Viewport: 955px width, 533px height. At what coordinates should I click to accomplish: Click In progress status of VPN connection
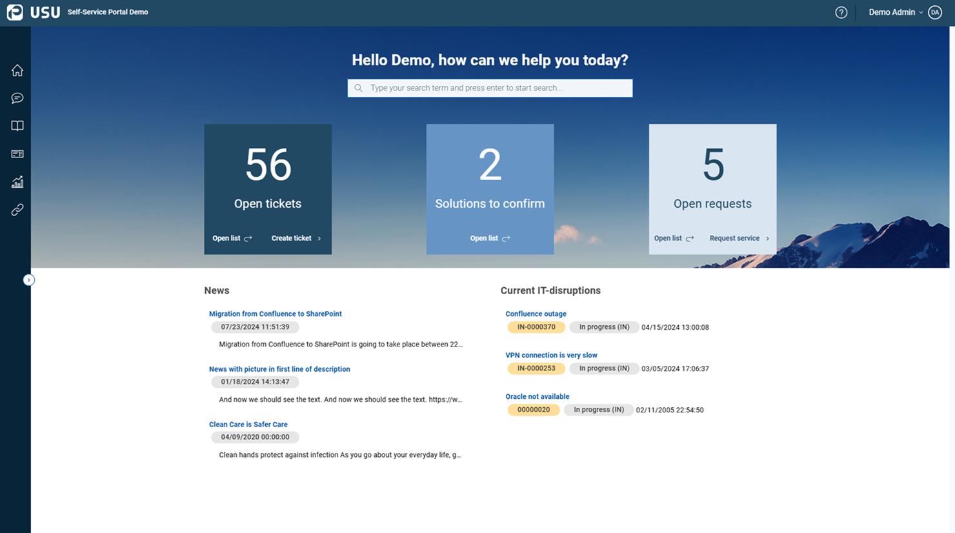604,368
